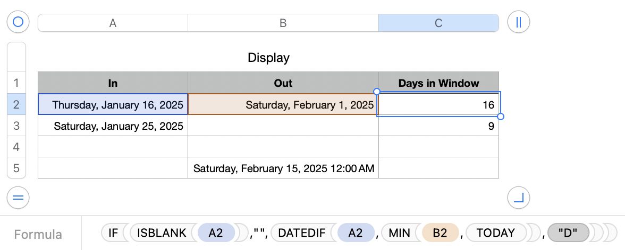Select the cell with February 15, 2025 12:00 AM
Screen dimensions: 625x250
(283, 168)
